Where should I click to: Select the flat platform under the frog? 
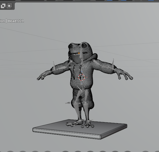click(80, 129)
